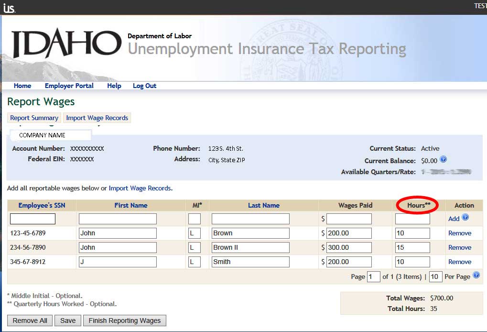Click the Remove All button
Screen dimensions: 487x332
(x=30, y=321)
